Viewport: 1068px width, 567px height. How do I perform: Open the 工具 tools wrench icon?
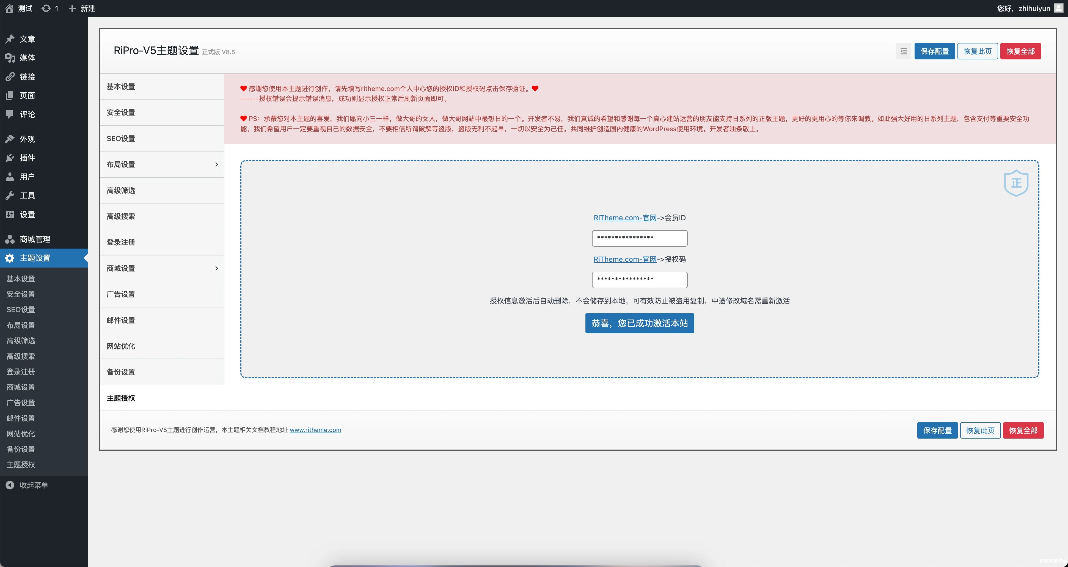(x=10, y=195)
